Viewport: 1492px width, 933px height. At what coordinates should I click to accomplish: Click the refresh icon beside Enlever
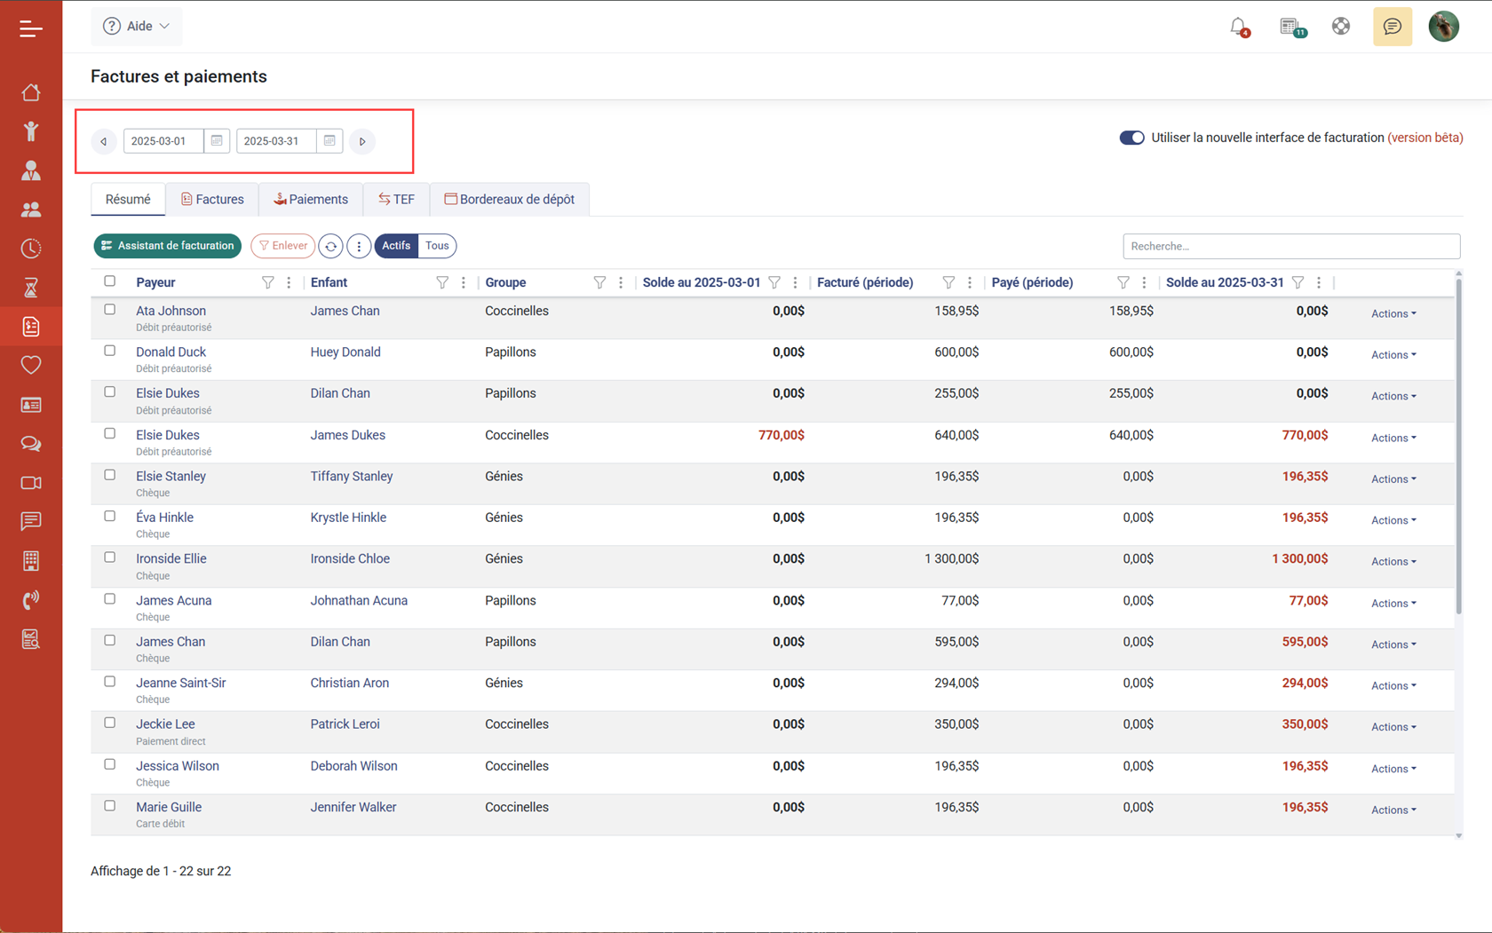(330, 246)
